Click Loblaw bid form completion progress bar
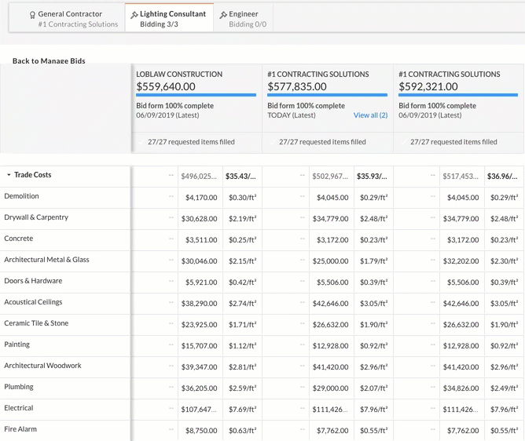The width and height of the screenshot is (525, 441). pyautogui.click(x=196, y=95)
